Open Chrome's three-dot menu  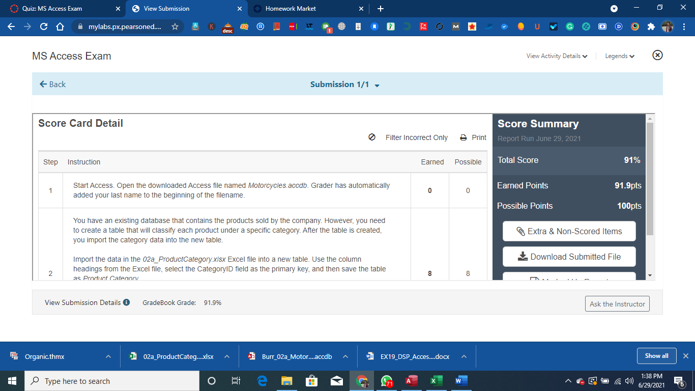coord(684,26)
